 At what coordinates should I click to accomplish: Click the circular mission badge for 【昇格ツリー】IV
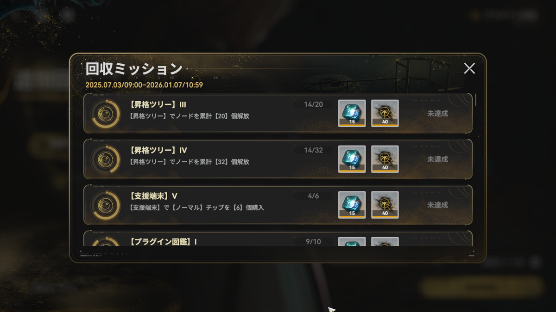click(105, 159)
